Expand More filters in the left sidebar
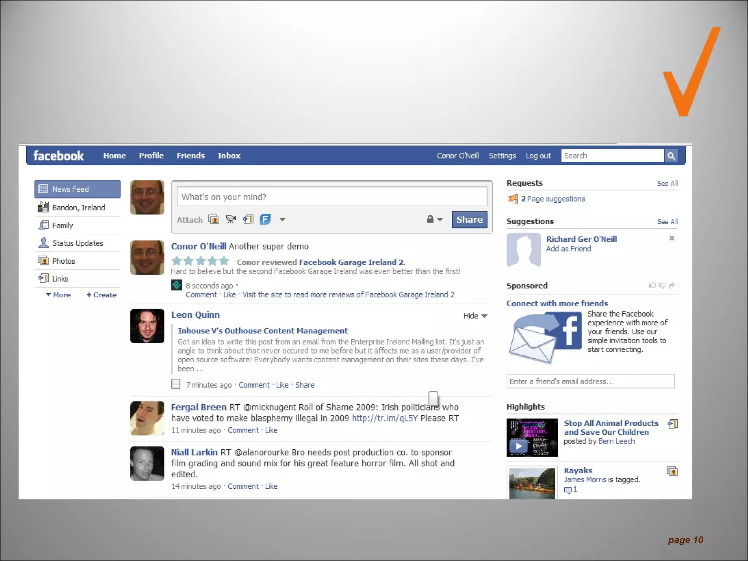The width and height of the screenshot is (748, 561). pyautogui.click(x=58, y=295)
